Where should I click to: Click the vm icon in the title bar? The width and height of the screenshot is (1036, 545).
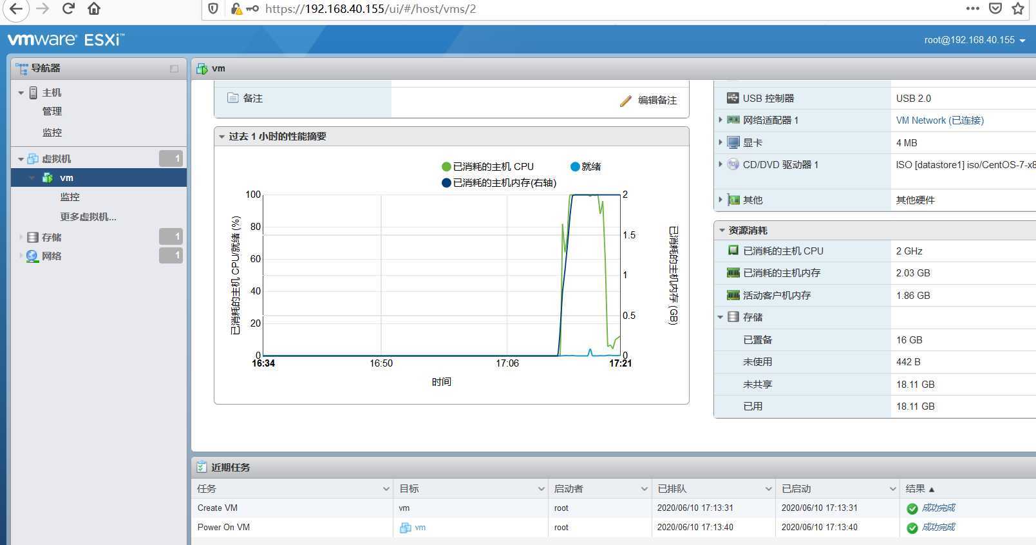tap(202, 68)
